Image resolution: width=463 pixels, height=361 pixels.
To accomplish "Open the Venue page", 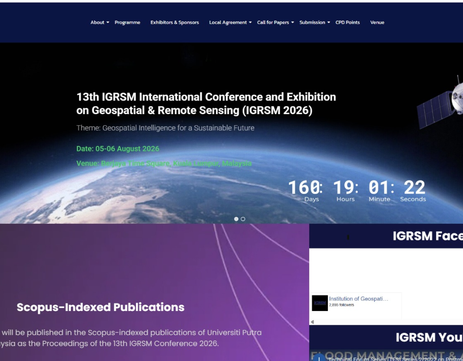I will coord(377,23).
